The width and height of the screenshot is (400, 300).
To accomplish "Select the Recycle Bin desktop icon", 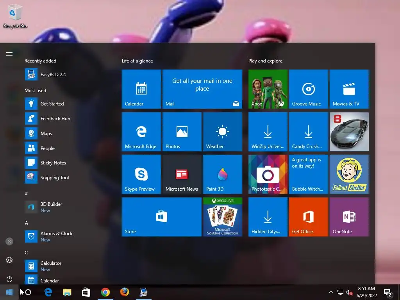I will pyautogui.click(x=15, y=16).
